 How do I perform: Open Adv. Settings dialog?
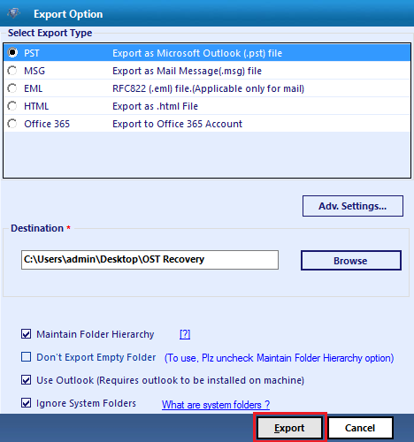point(353,206)
